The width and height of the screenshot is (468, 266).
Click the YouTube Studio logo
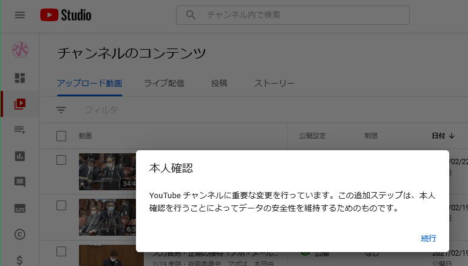click(66, 15)
